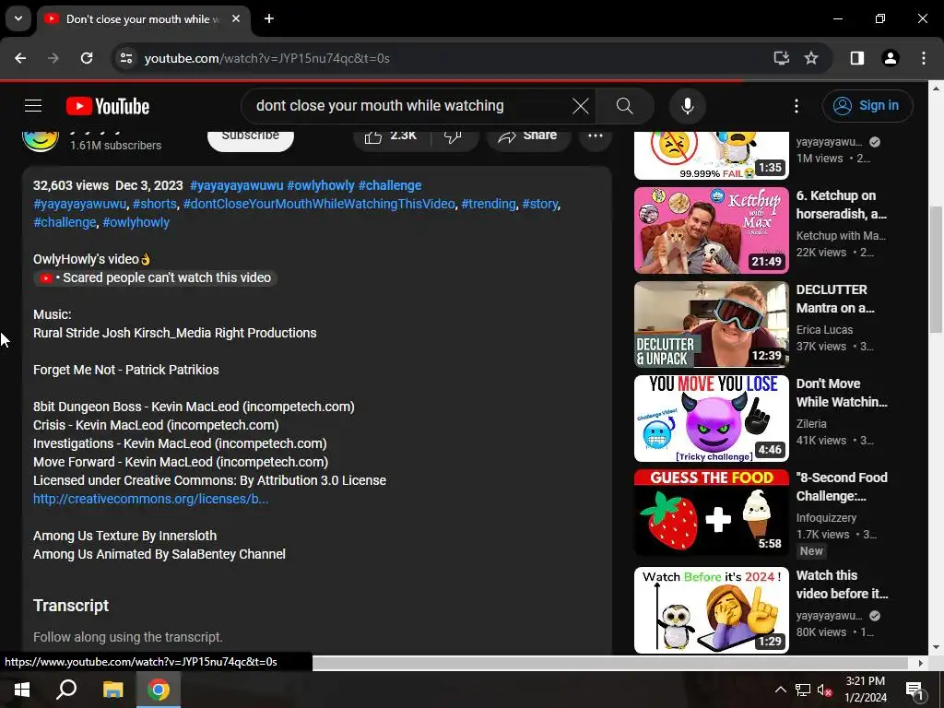Click the magnifier search button
This screenshot has width=944, height=708.
click(x=624, y=106)
